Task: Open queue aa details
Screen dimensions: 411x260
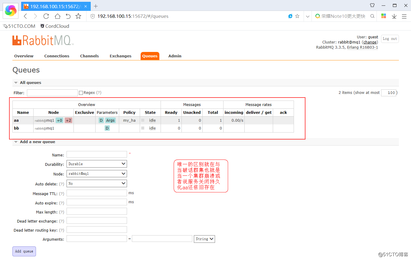Action: pos(16,120)
